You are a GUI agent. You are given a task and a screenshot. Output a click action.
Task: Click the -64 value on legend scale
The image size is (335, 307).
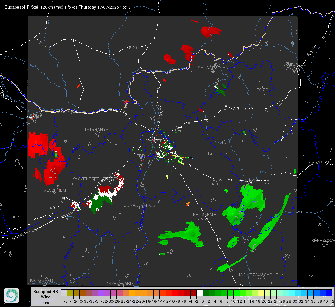(x=67, y=301)
